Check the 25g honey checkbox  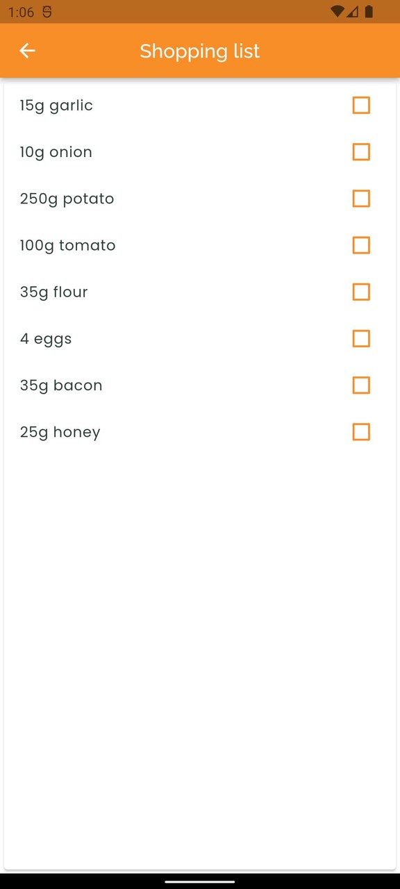[x=361, y=432]
